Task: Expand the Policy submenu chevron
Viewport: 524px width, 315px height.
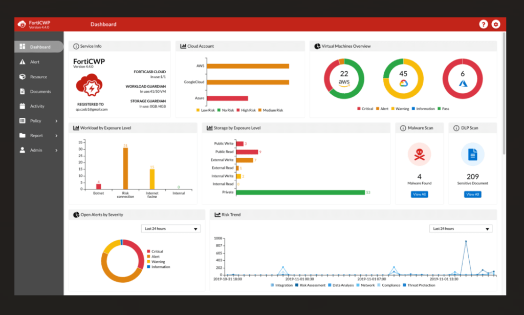Action: tap(56, 121)
